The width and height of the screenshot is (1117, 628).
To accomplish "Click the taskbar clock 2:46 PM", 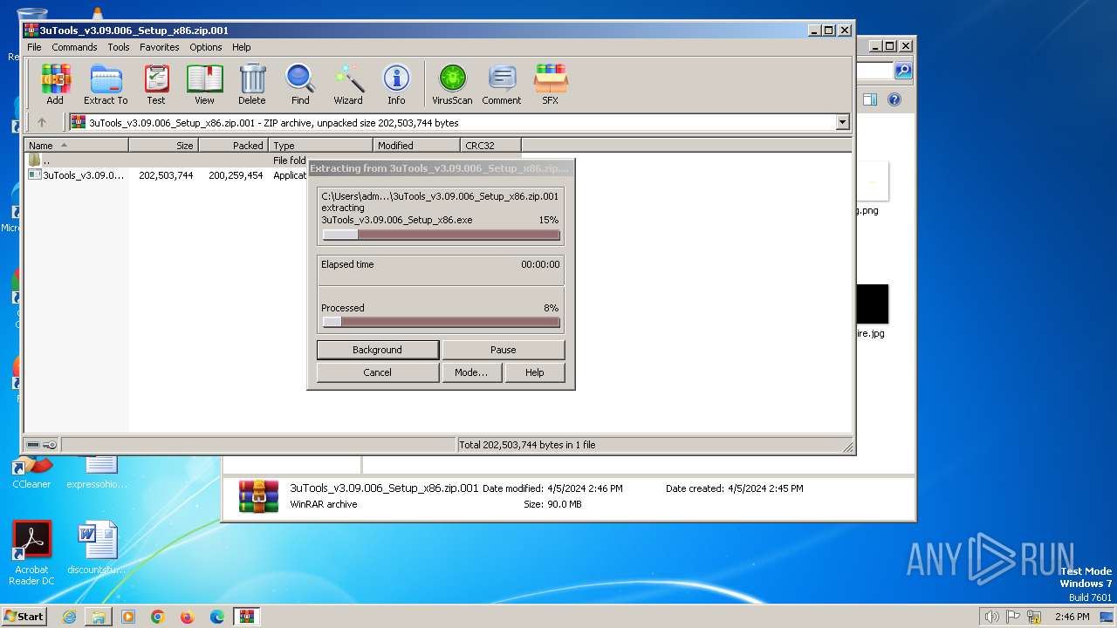I will [x=1072, y=617].
